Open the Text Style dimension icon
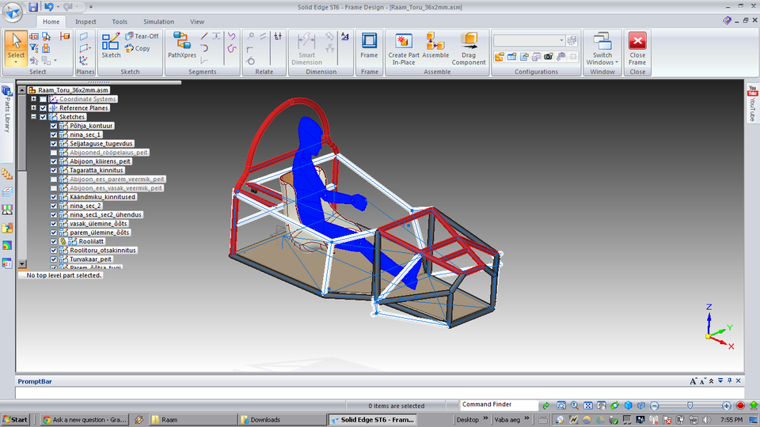The image size is (760, 427). point(344,36)
